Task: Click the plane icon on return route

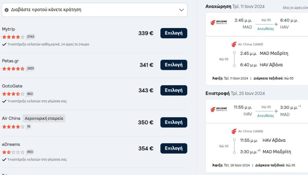Action: click(x=276, y=111)
